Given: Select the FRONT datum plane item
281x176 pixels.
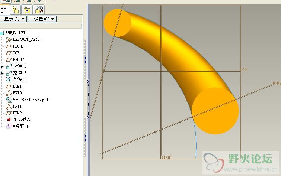Looking at the screenshot, I should pyautogui.click(x=18, y=59).
